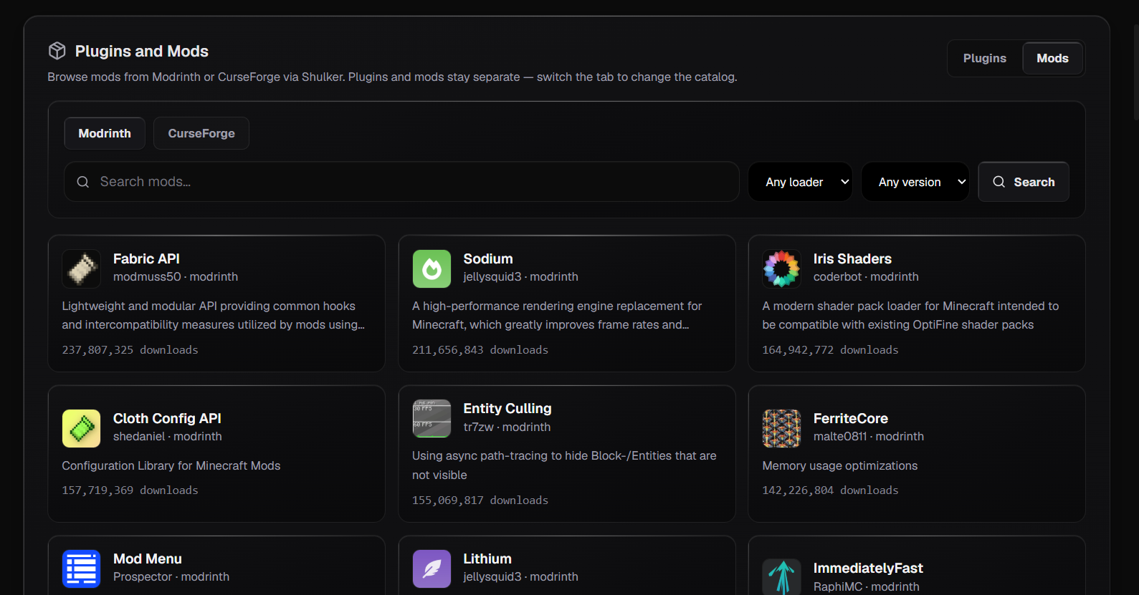Click Iris Shaders description text

[x=910, y=315]
